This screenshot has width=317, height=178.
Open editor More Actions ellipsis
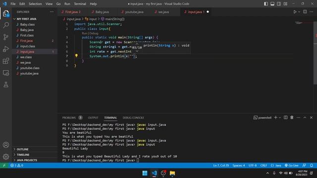(312, 12)
